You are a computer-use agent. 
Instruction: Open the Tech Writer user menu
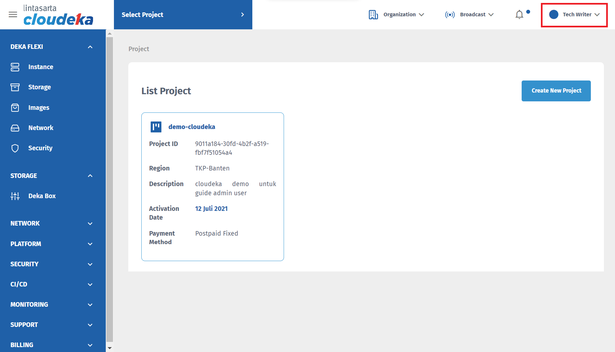click(x=574, y=15)
